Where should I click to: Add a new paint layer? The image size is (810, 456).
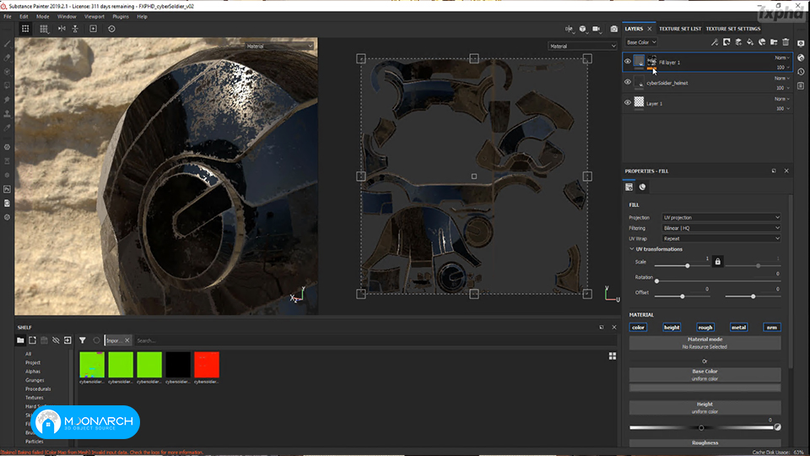[x=738, y=42]
